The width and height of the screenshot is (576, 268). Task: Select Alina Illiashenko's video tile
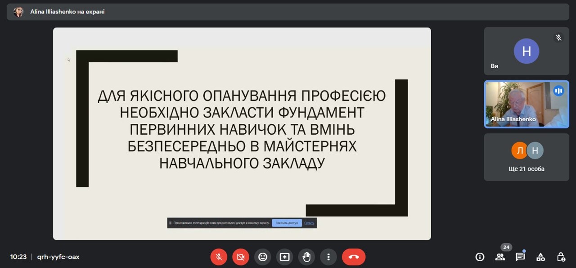(526, 104)
